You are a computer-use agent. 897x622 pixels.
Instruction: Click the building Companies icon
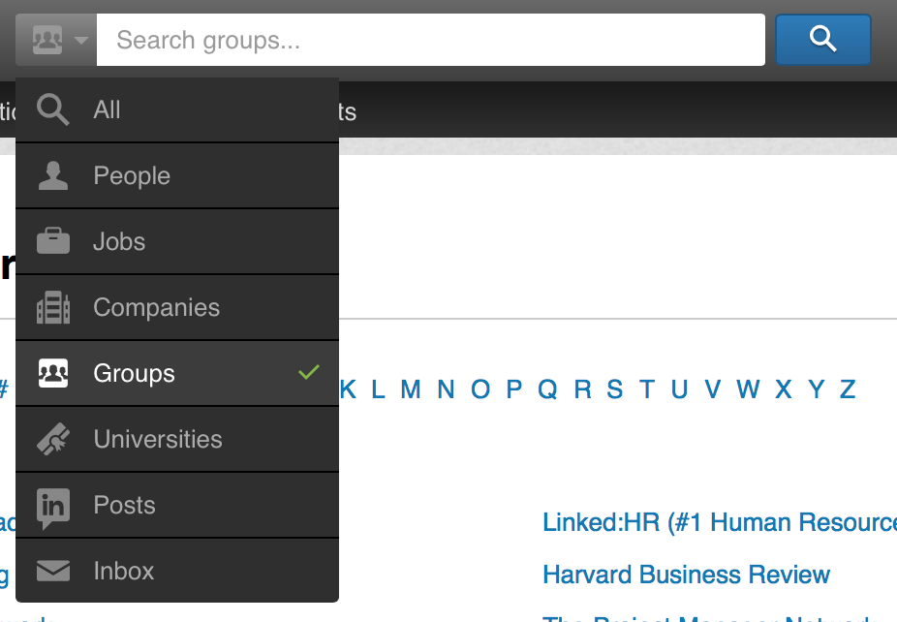[x=52, y=308]
